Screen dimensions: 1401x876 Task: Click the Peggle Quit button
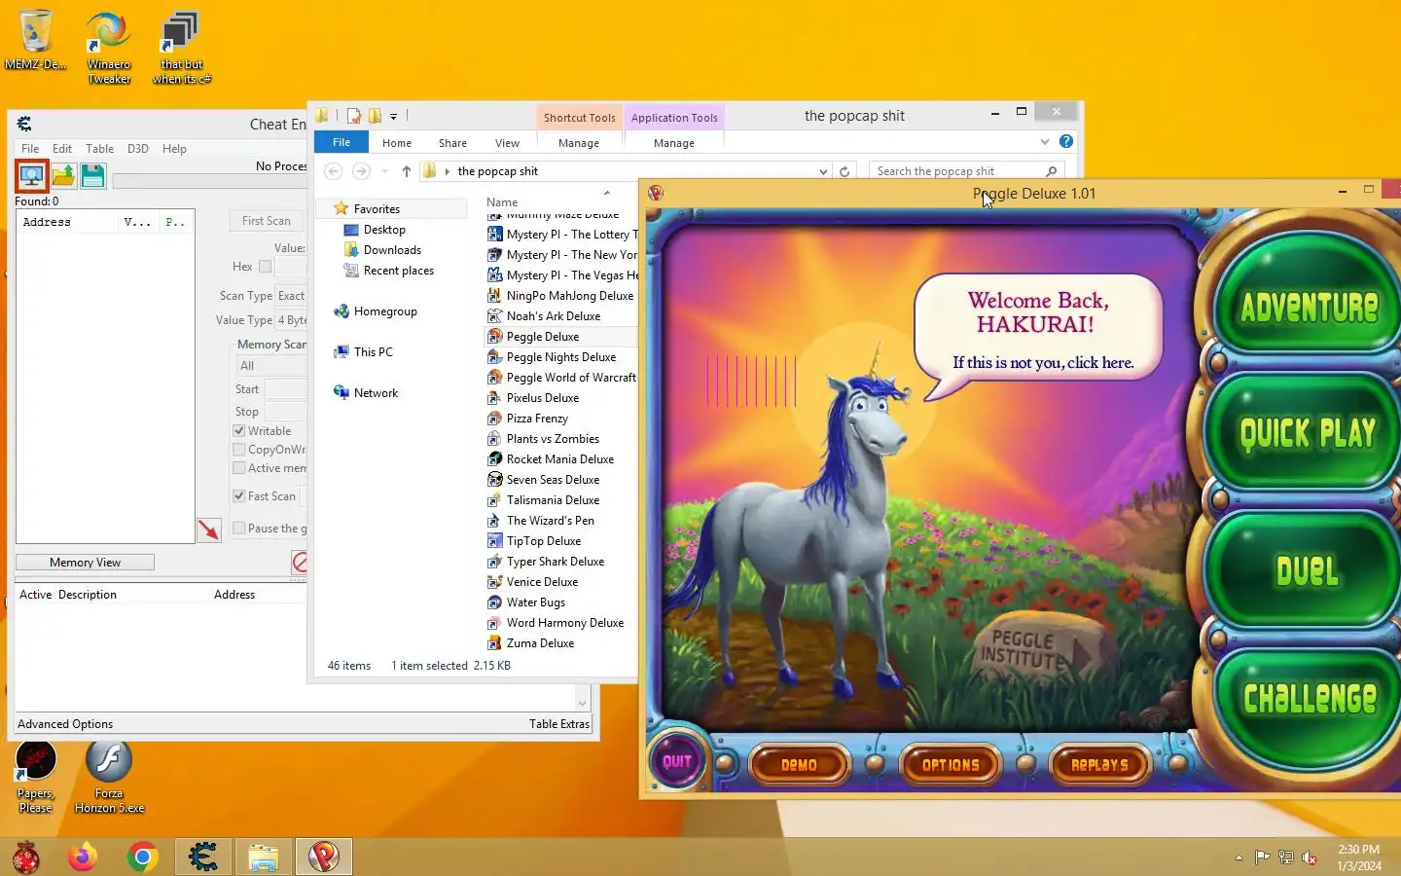[677, 761]
